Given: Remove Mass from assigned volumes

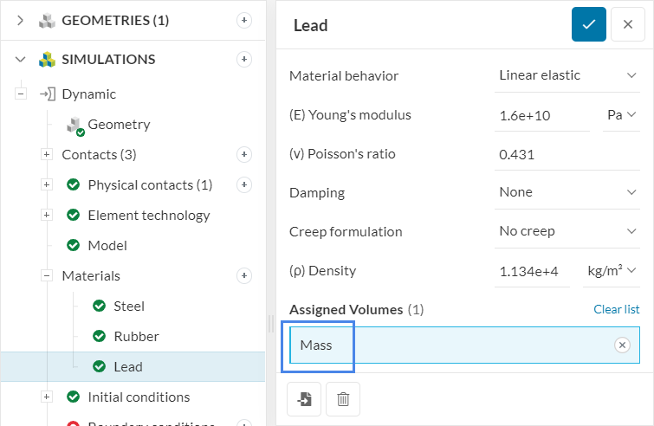Looking at the screenshot, I should (621, 345).
